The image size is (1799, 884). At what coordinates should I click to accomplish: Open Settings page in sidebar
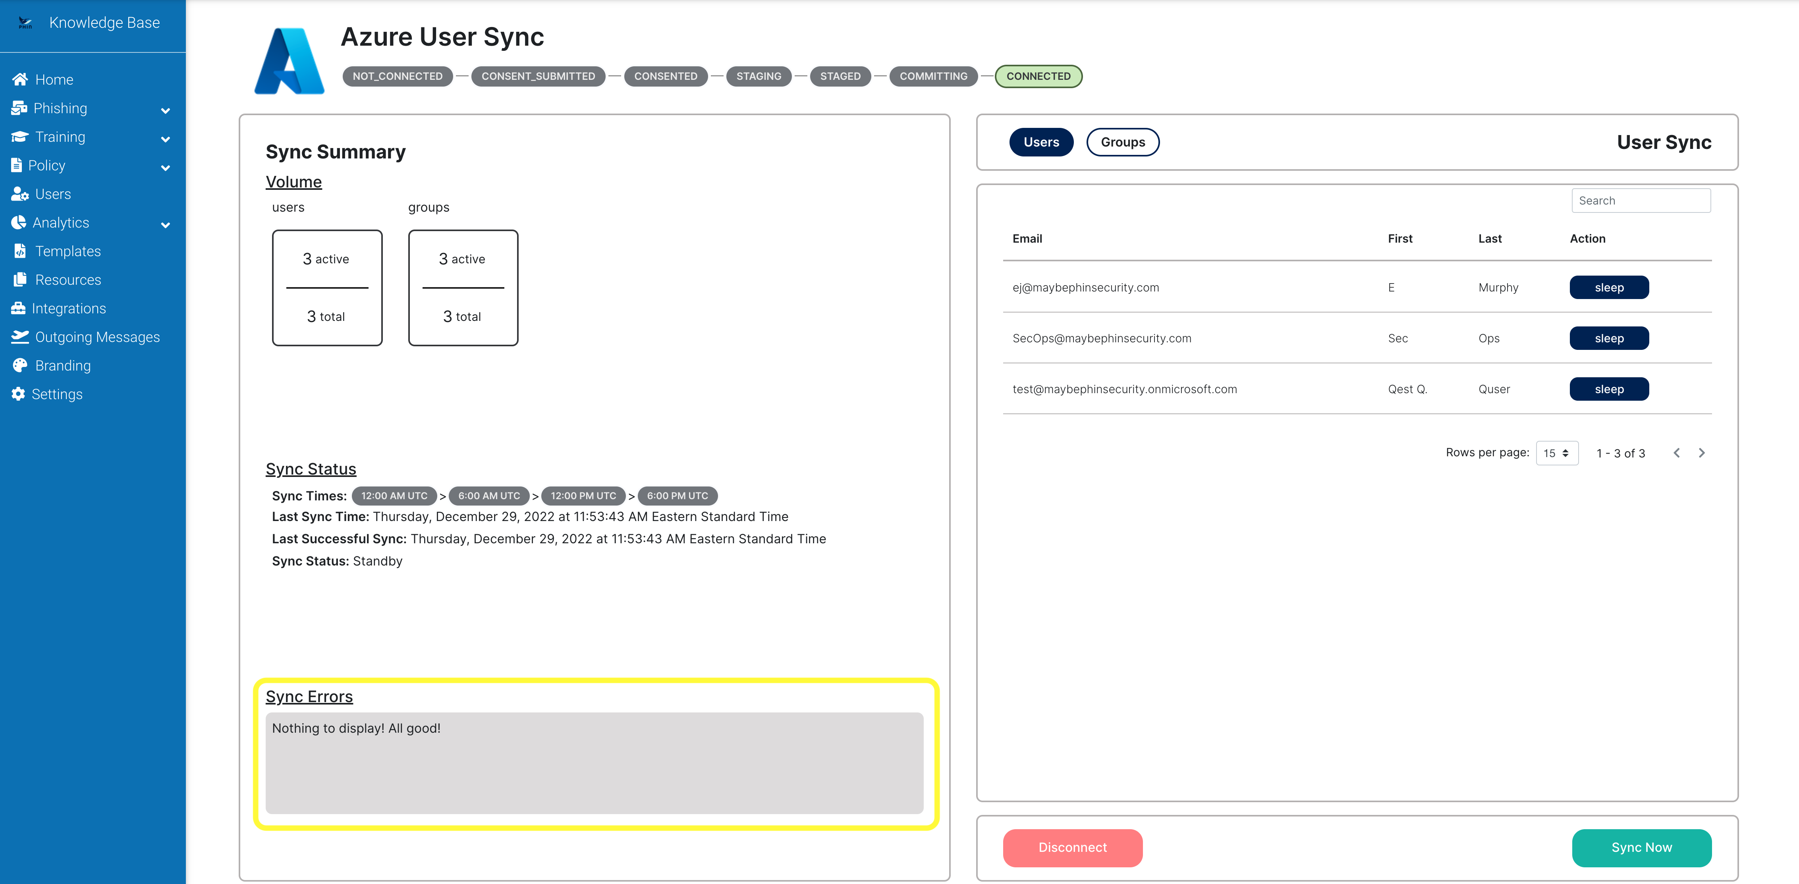tap(57, 394)
